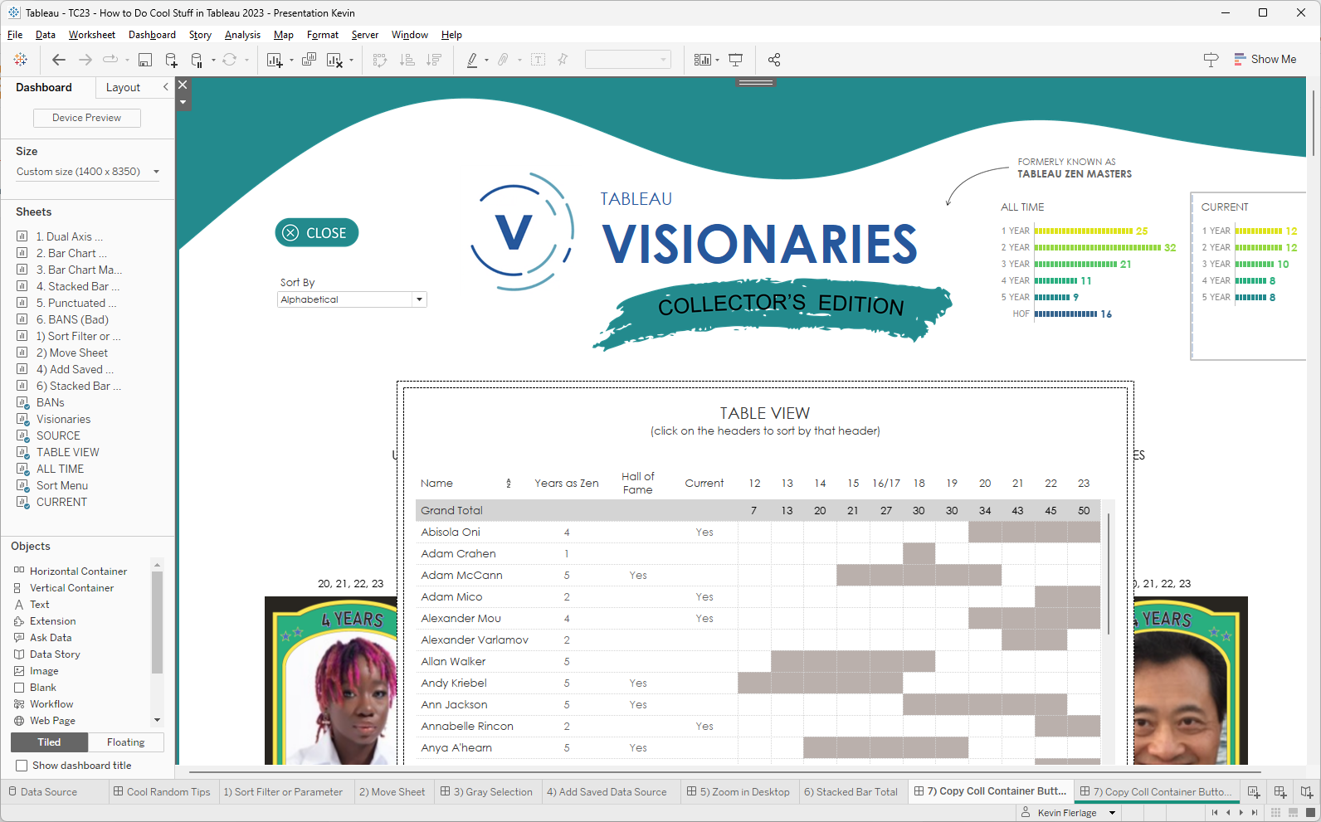The height and width of the screenshot is (822, 1321).
Task: Click the New Worksheet tab icon at bottom
Action: pyautogui.click(x=1254, y=791)
